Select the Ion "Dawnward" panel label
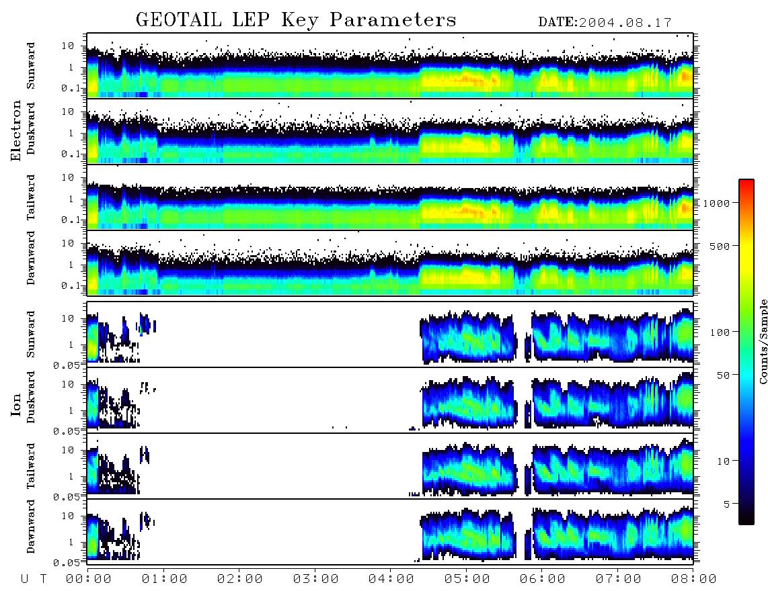The image size is (768, 591). click(31, 527)
